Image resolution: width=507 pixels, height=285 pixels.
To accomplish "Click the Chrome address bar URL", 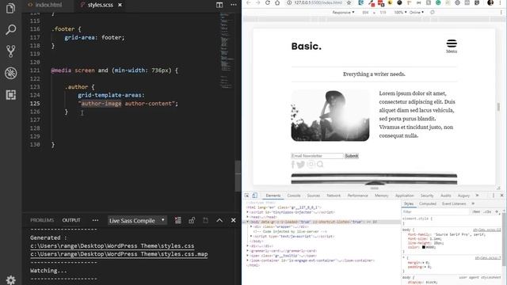I will [x=318, y=2].
